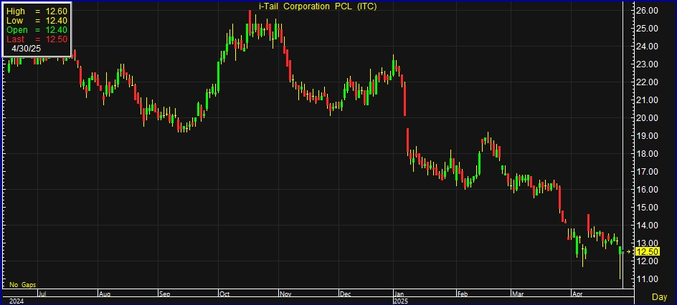Click the Dec month label on time axis
The height and width of the screenshot is (305, 677).
[x=345, y=294]
